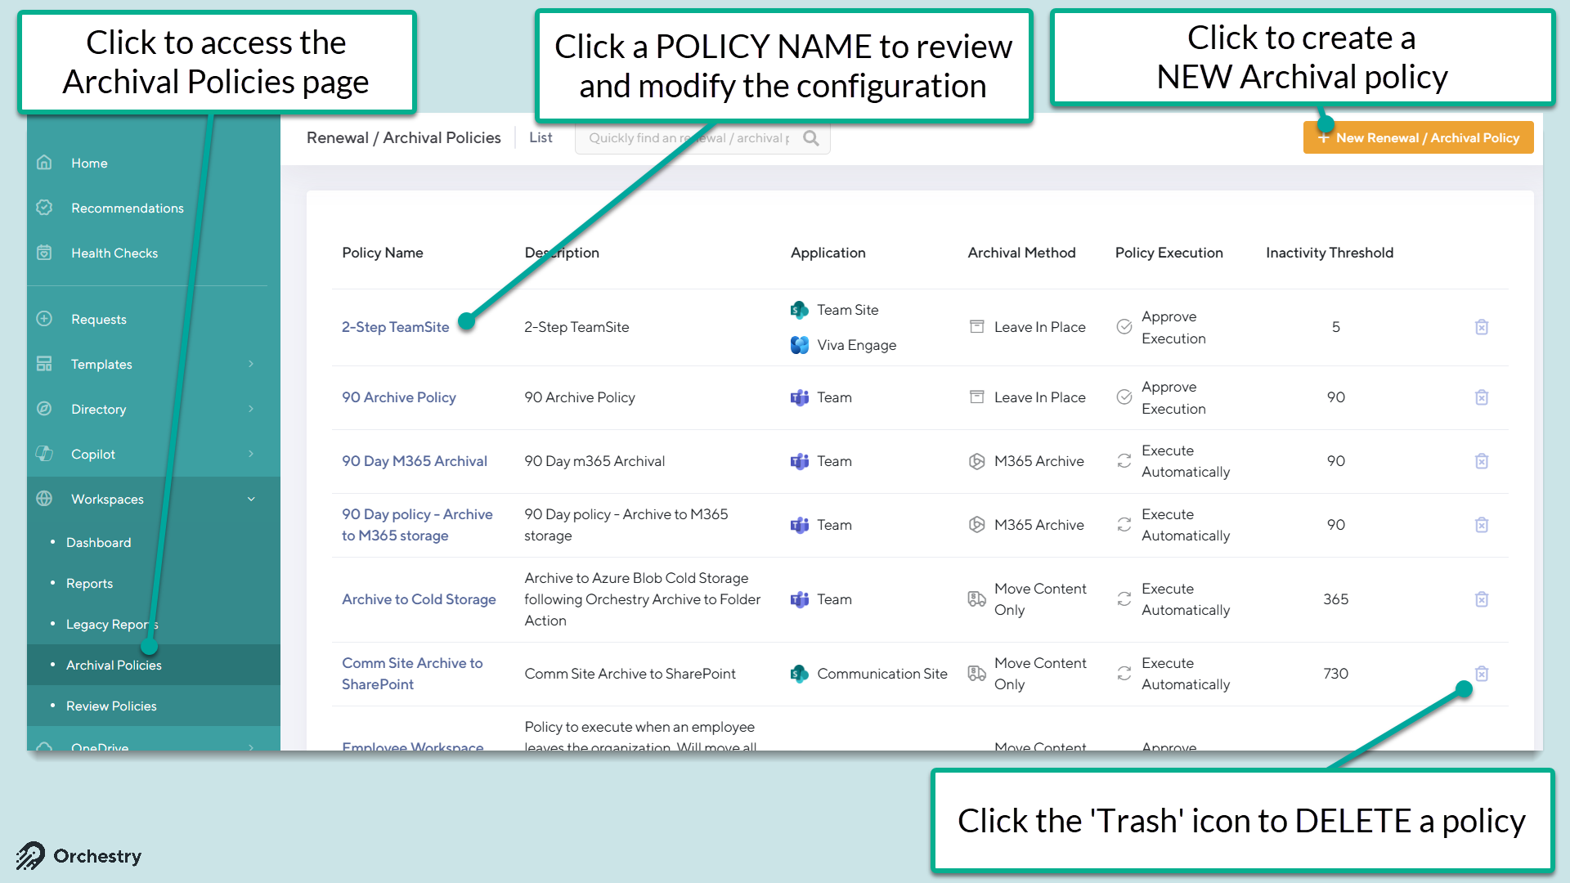
Task: Click trash icon for 90 Archive Policy
Action: pyautogui.click(x=1481, y=397)
